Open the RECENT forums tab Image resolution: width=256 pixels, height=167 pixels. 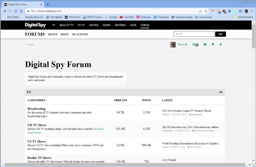pos(53,34)
